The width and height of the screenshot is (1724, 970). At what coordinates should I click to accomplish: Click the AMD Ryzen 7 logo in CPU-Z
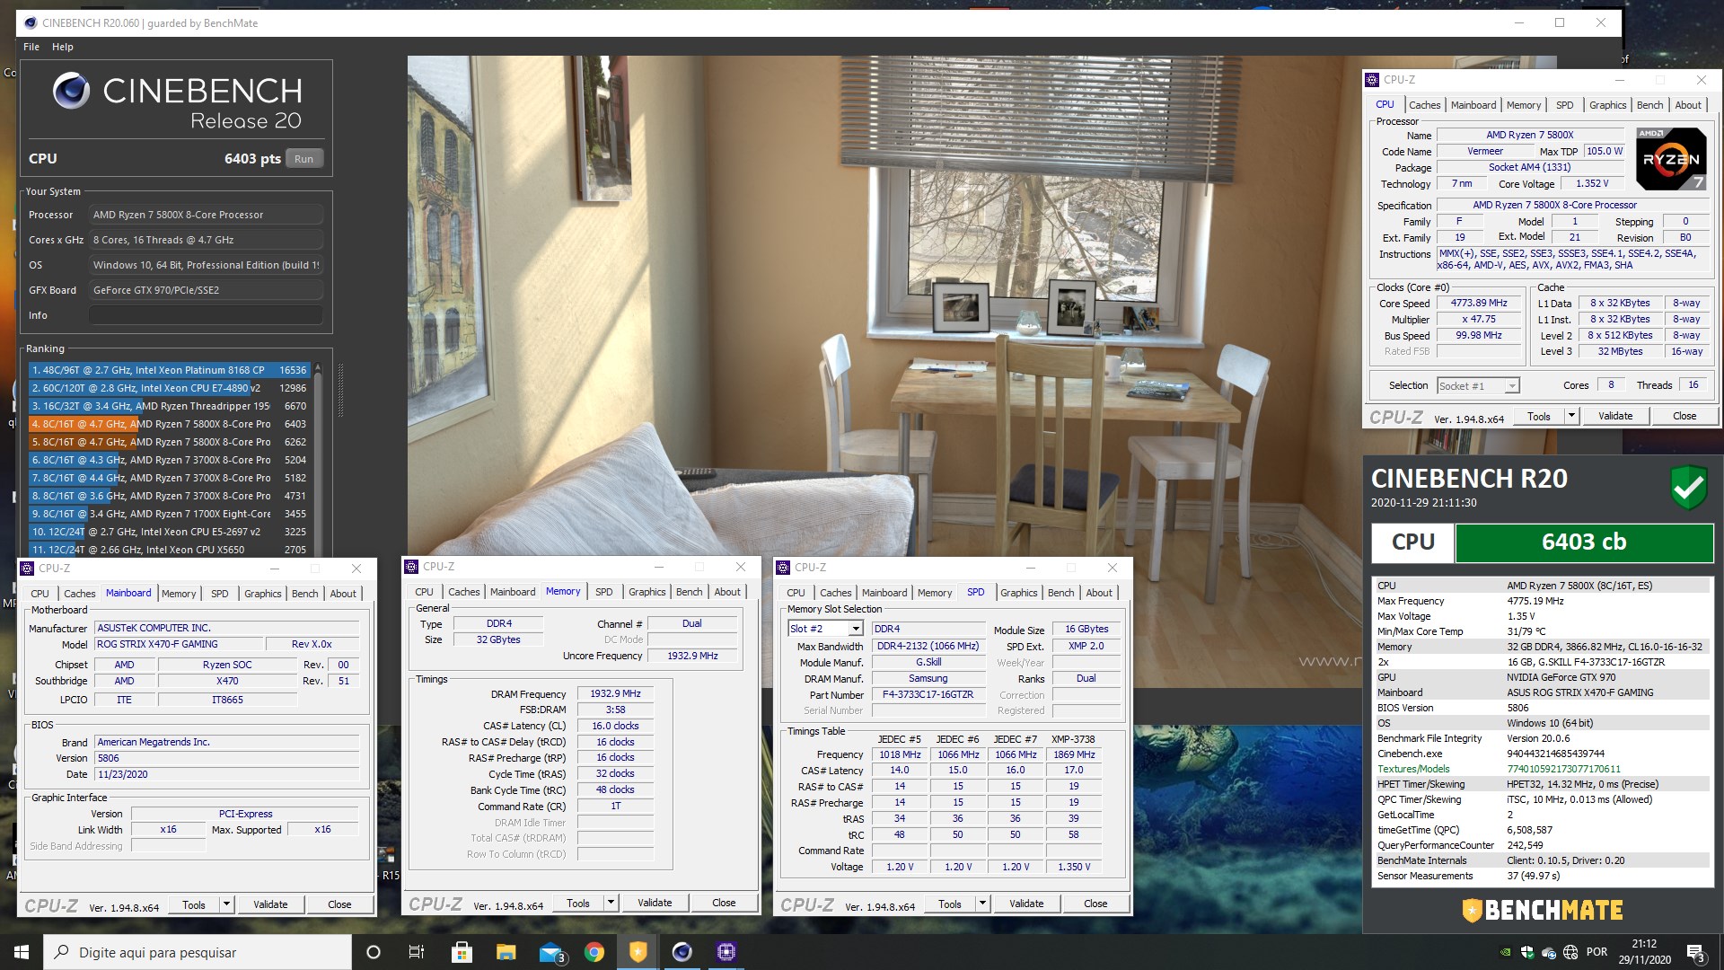coord(1671,159)
